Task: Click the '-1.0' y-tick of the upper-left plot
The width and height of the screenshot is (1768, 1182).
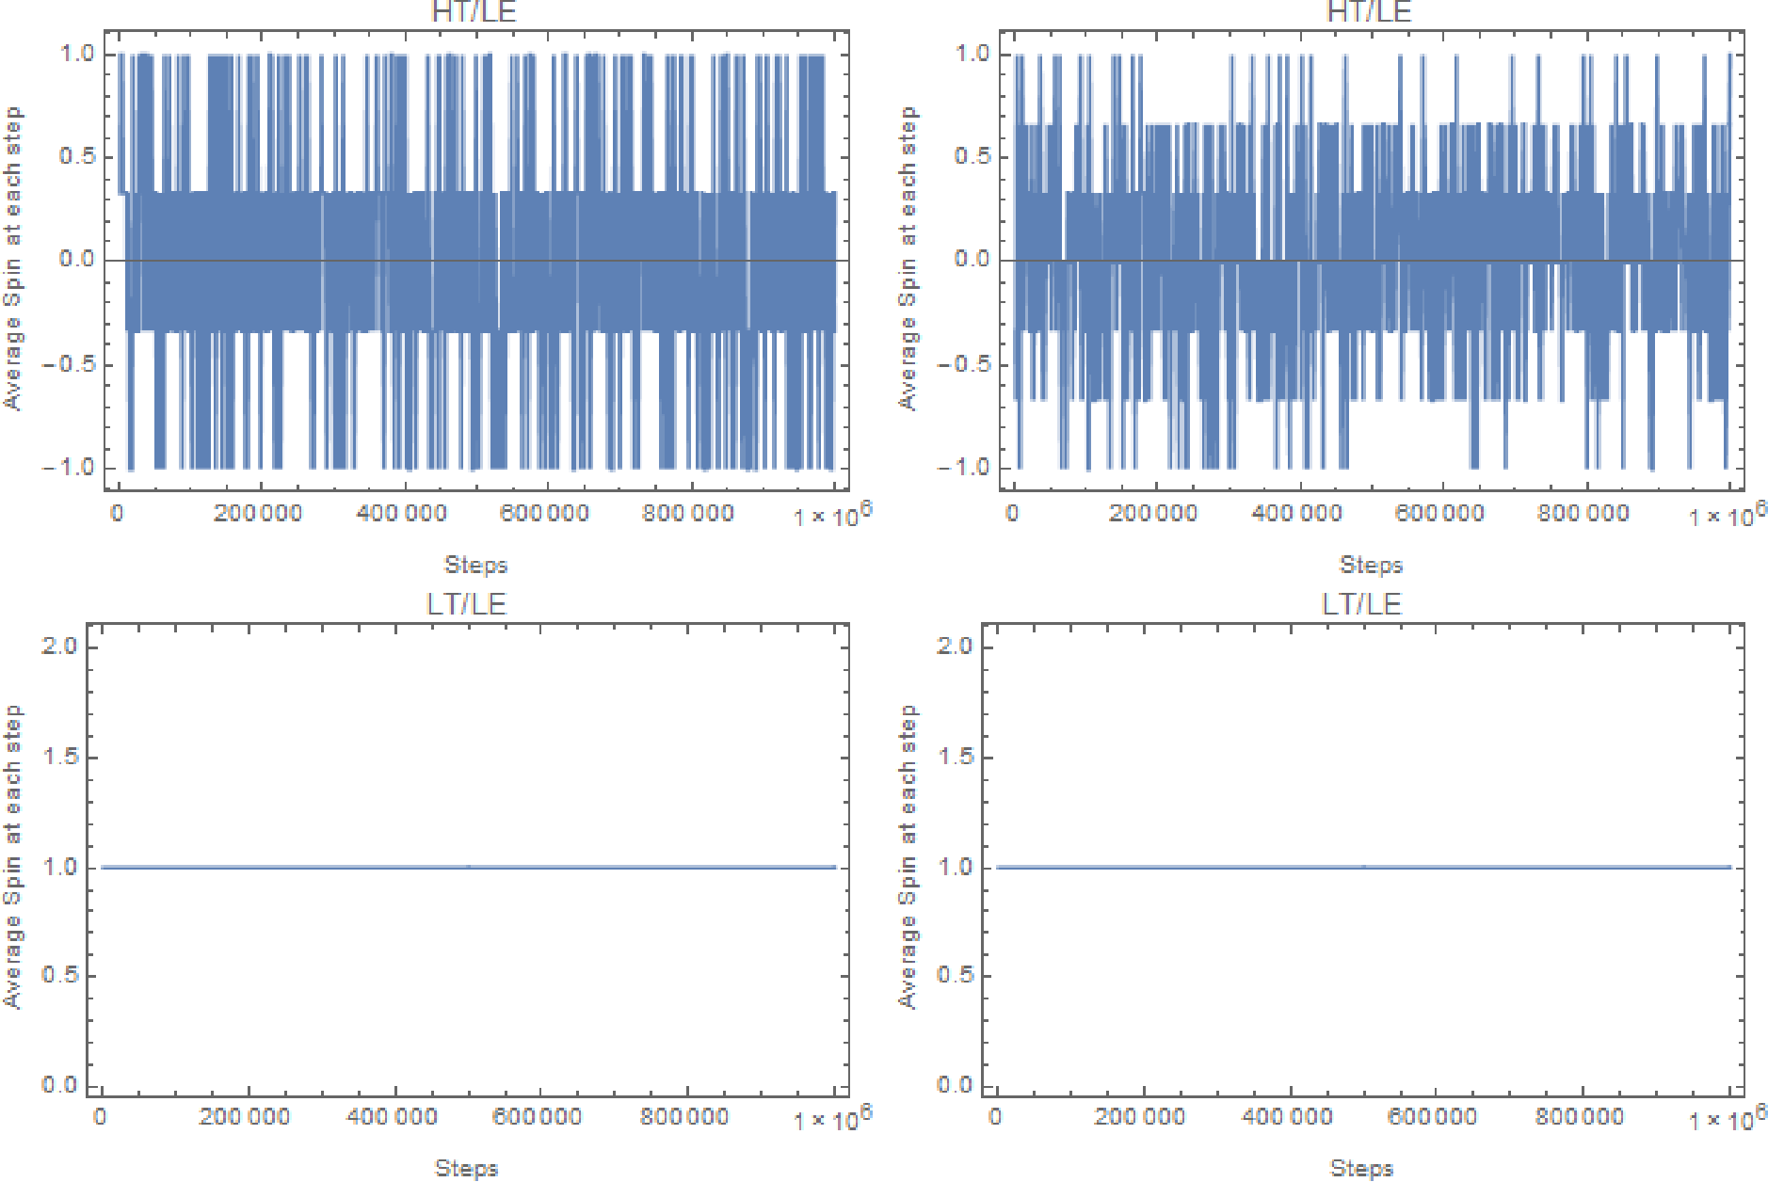Action: [69, 468]
